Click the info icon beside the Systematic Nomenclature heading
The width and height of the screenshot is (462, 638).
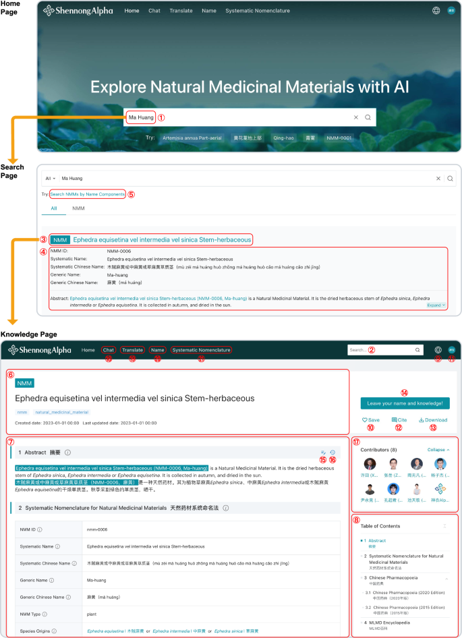click(x=226, y=508)
